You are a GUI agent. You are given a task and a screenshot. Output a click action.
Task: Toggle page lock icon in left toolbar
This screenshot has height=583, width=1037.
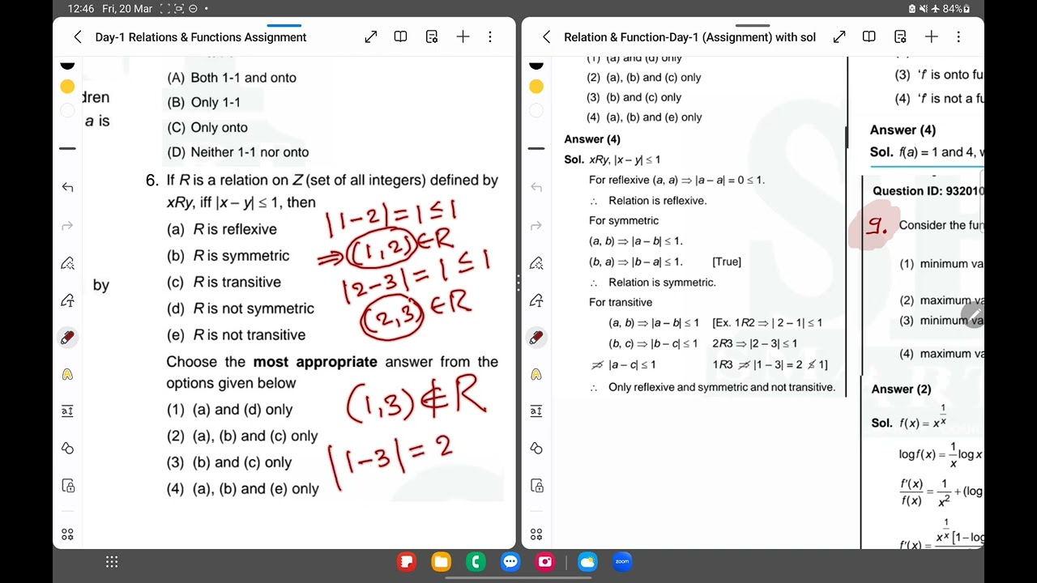pyautogui.click(x=67, y=486)
